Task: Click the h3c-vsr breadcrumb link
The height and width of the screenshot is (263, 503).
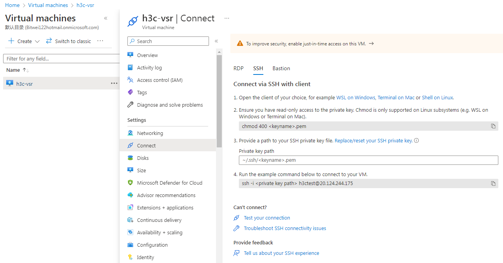Action: click(85, 5)
